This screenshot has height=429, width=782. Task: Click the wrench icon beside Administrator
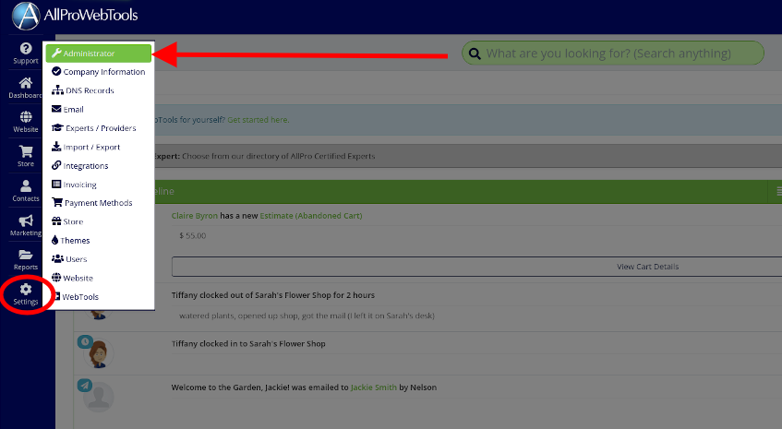point(56,53)
